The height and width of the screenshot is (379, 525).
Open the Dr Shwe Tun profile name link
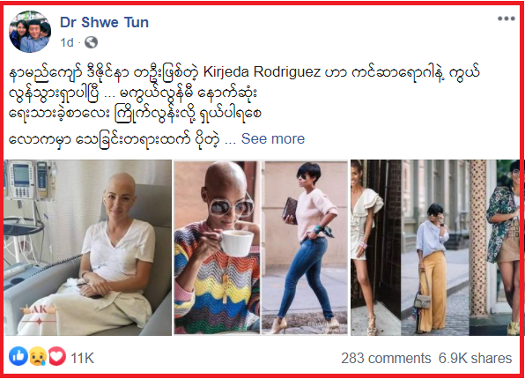coord(104,22)
